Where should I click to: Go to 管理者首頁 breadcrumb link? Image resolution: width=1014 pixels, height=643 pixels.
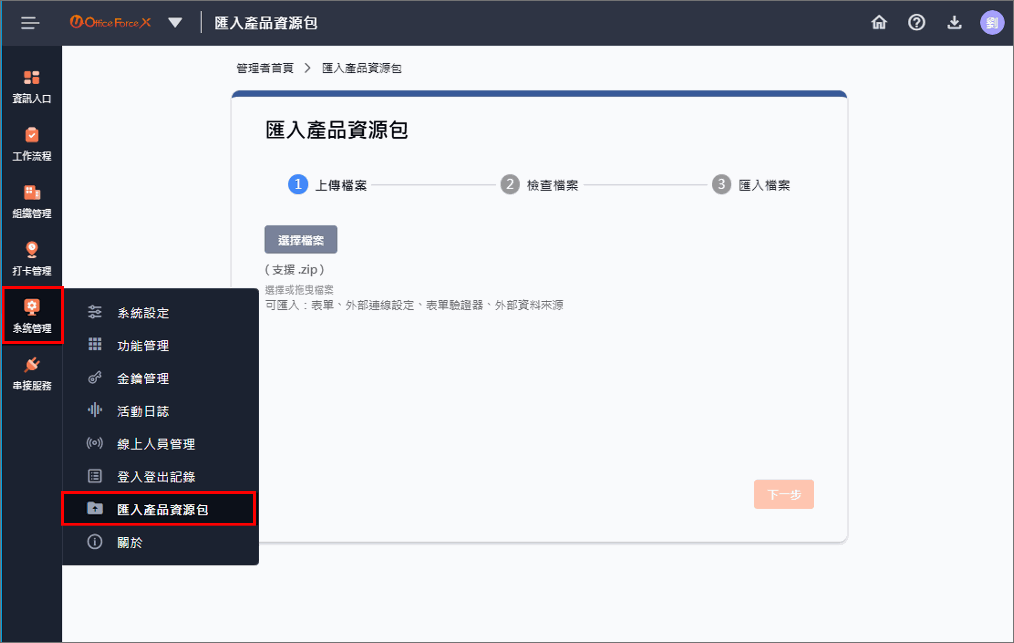[x=265, y=68]
